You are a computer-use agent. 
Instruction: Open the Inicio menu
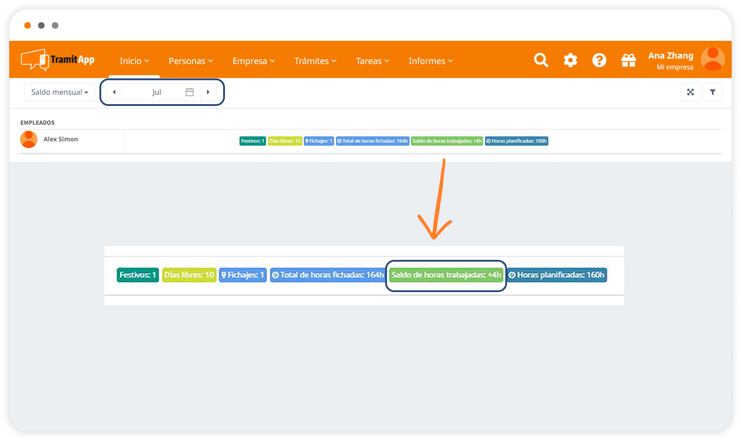(x=134, y=61)
